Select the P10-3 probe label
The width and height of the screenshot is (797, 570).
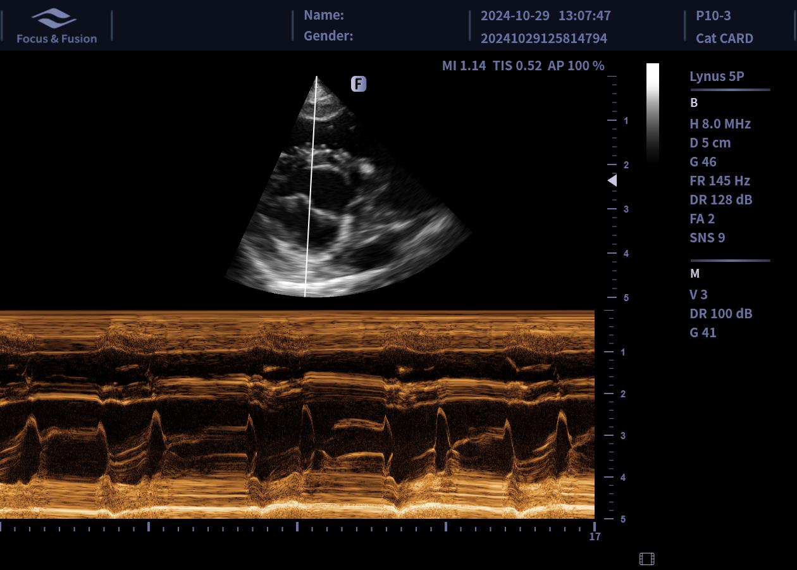point(713,15)
